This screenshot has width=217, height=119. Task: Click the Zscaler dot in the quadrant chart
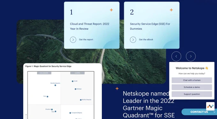pos(72,81)
